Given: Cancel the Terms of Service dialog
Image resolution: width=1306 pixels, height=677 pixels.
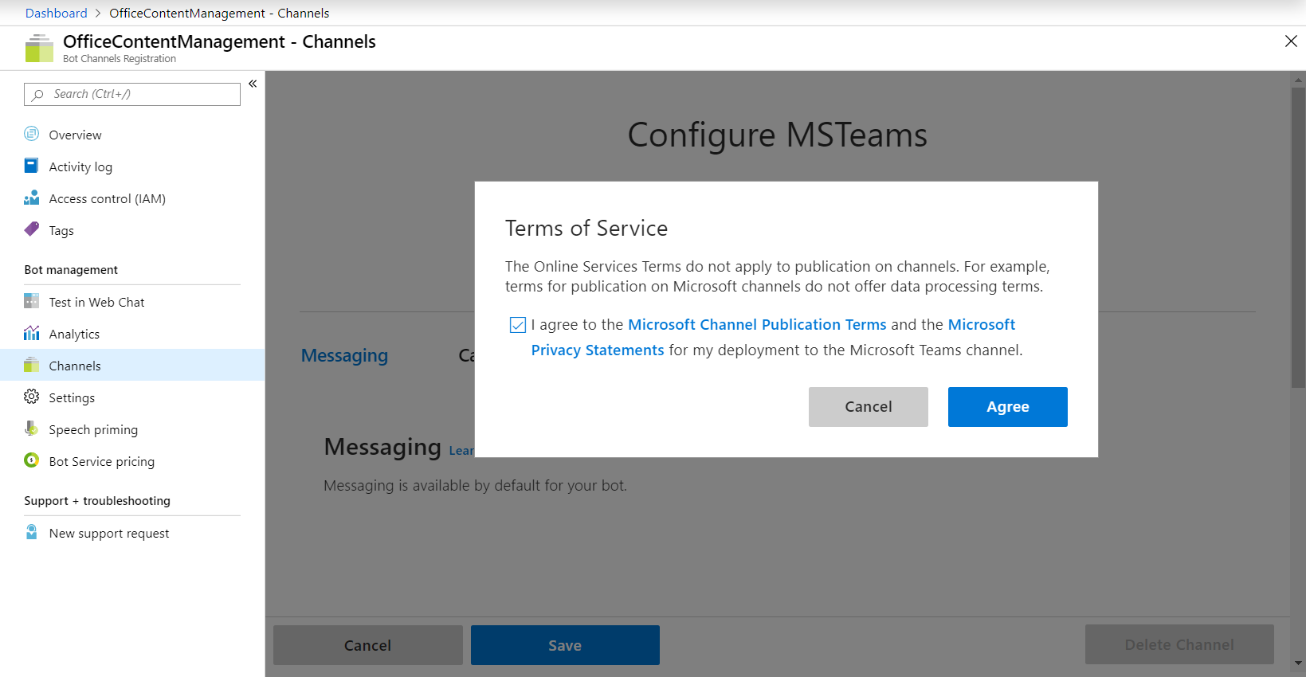Looking at the screenshot, I should pyautogui.click(x=868, y=407).
